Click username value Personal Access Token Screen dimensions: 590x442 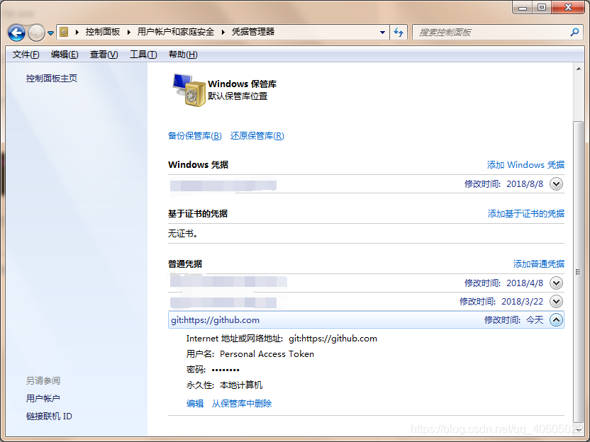(x=267, y=354)
